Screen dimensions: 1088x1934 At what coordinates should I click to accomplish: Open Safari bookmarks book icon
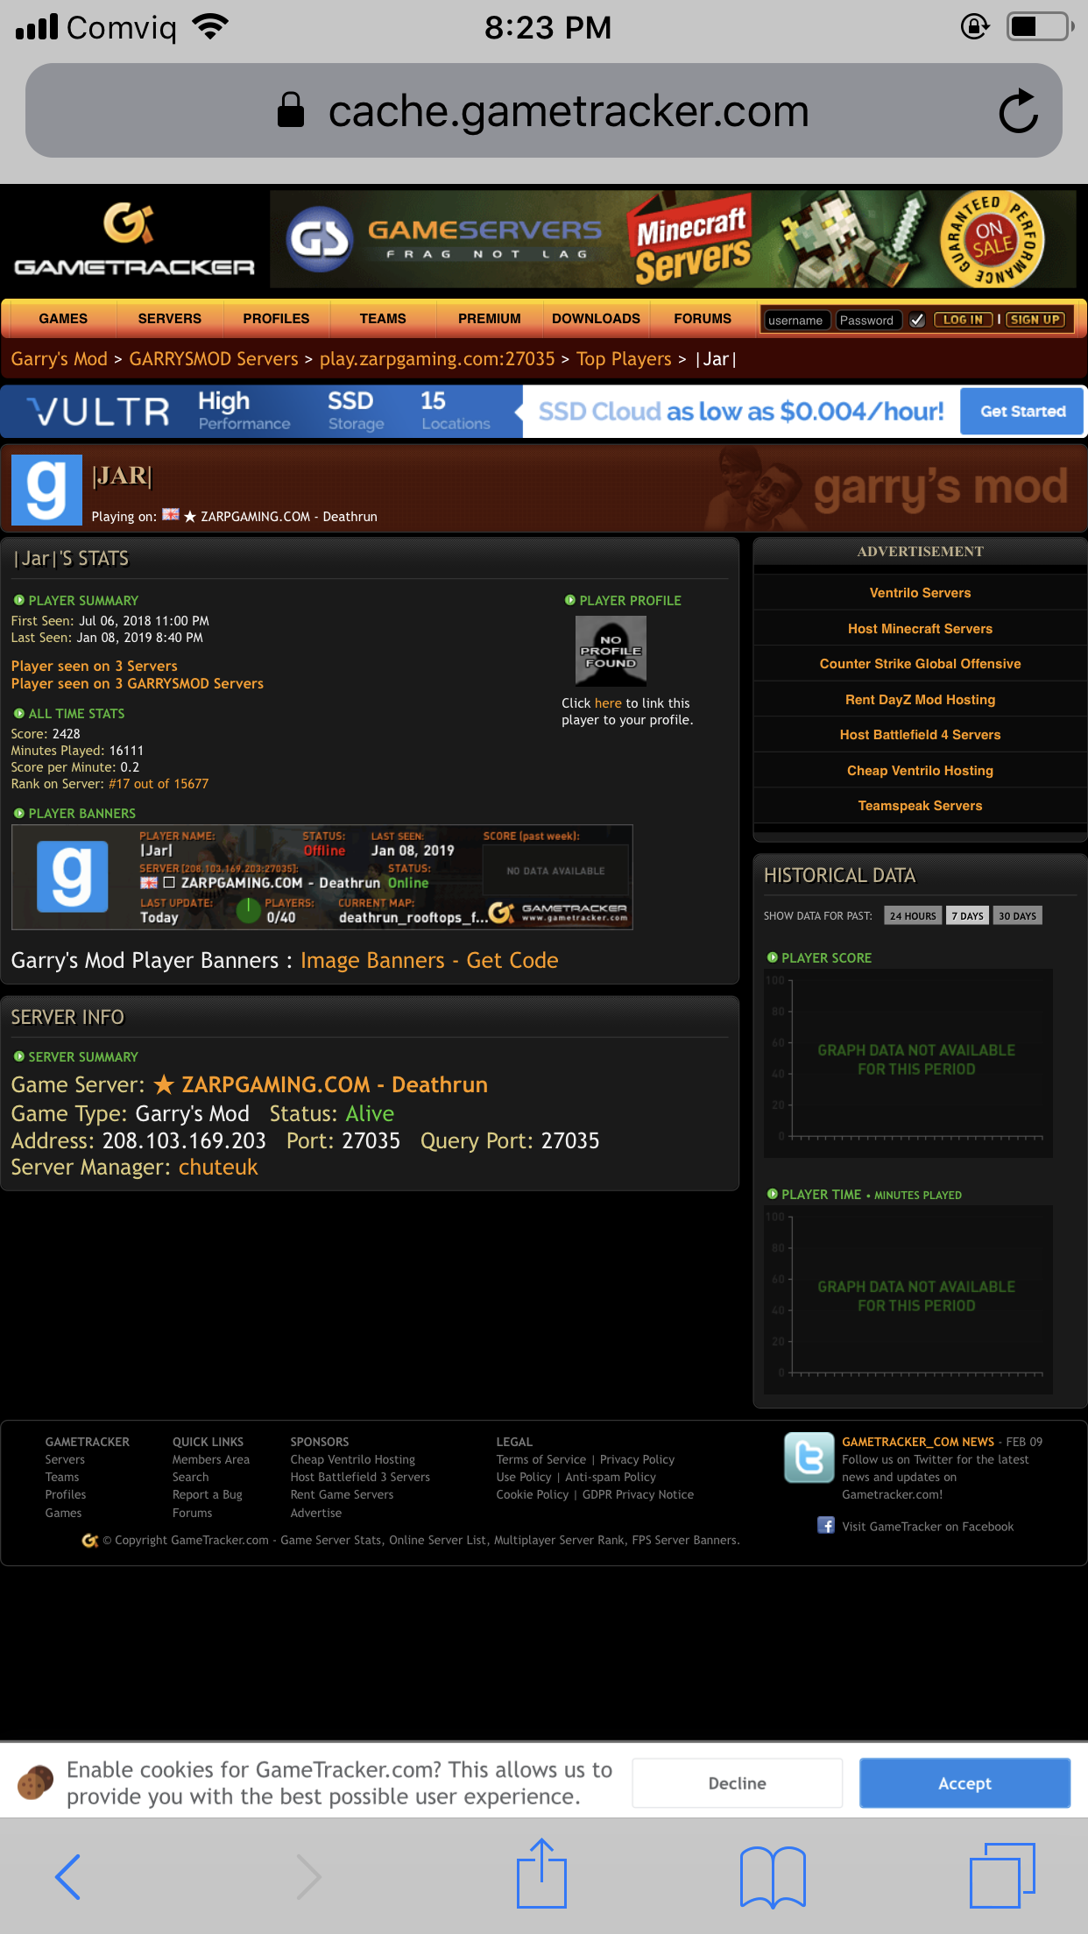[x=773, y=1877]
